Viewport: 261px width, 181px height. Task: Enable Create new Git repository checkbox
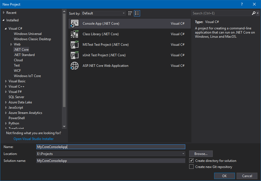[x=191, y=167]
